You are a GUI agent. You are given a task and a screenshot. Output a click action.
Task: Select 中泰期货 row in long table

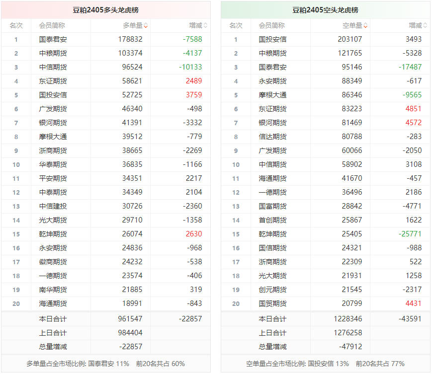(106, 192)
